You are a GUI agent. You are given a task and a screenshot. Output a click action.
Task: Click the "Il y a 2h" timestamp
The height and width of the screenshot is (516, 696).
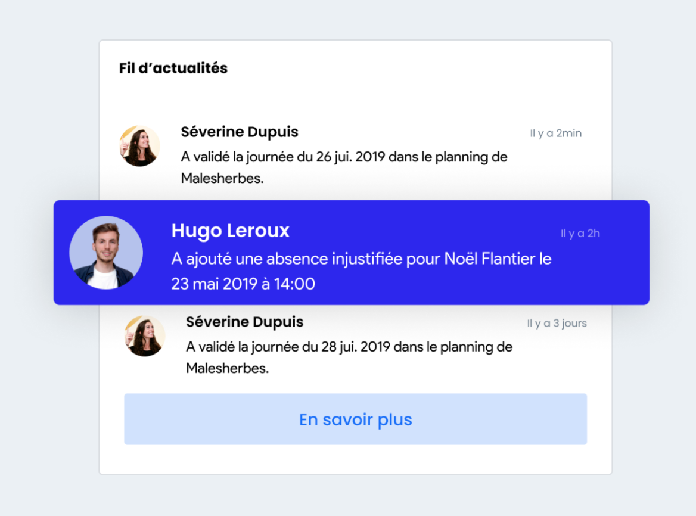(580, 234)
